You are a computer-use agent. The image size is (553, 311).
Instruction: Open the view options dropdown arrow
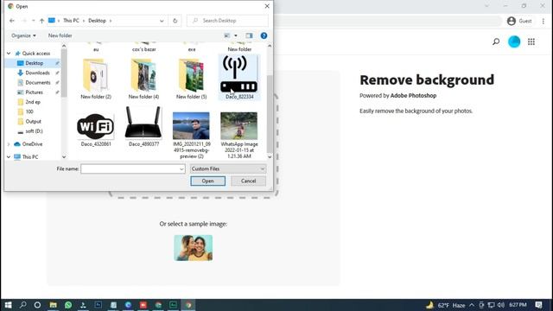[236, 35]
